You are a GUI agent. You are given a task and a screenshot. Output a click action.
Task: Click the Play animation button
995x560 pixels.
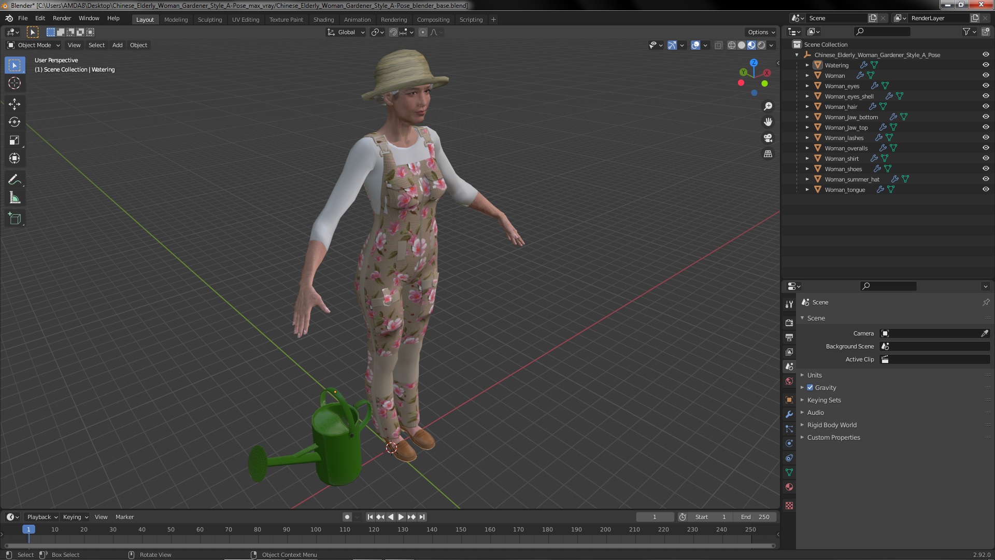[x=401, y=517]
